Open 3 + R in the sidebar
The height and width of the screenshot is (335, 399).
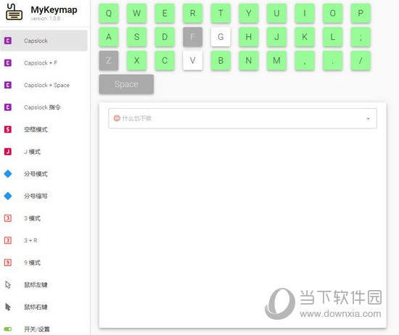[44, 240]
